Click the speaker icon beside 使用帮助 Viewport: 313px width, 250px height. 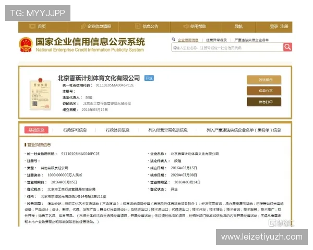point(186,27)
